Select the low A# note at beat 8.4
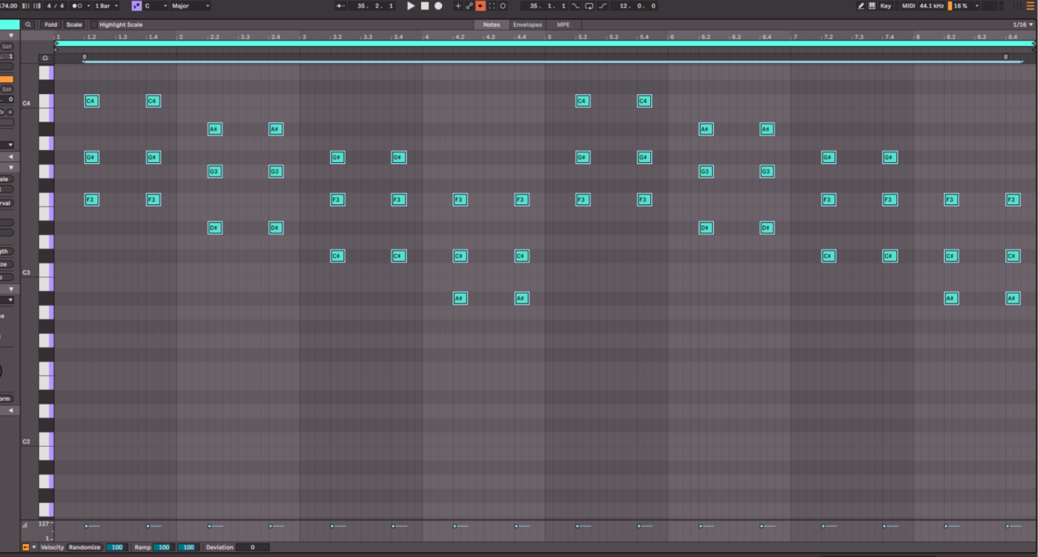The width and height of the screenshot is (1038, 557). coord(1012,298)
